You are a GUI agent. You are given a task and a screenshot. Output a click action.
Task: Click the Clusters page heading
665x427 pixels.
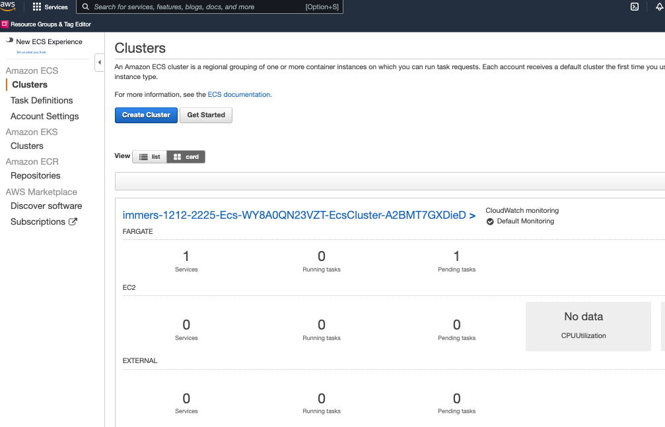click(x=140, y=48)
